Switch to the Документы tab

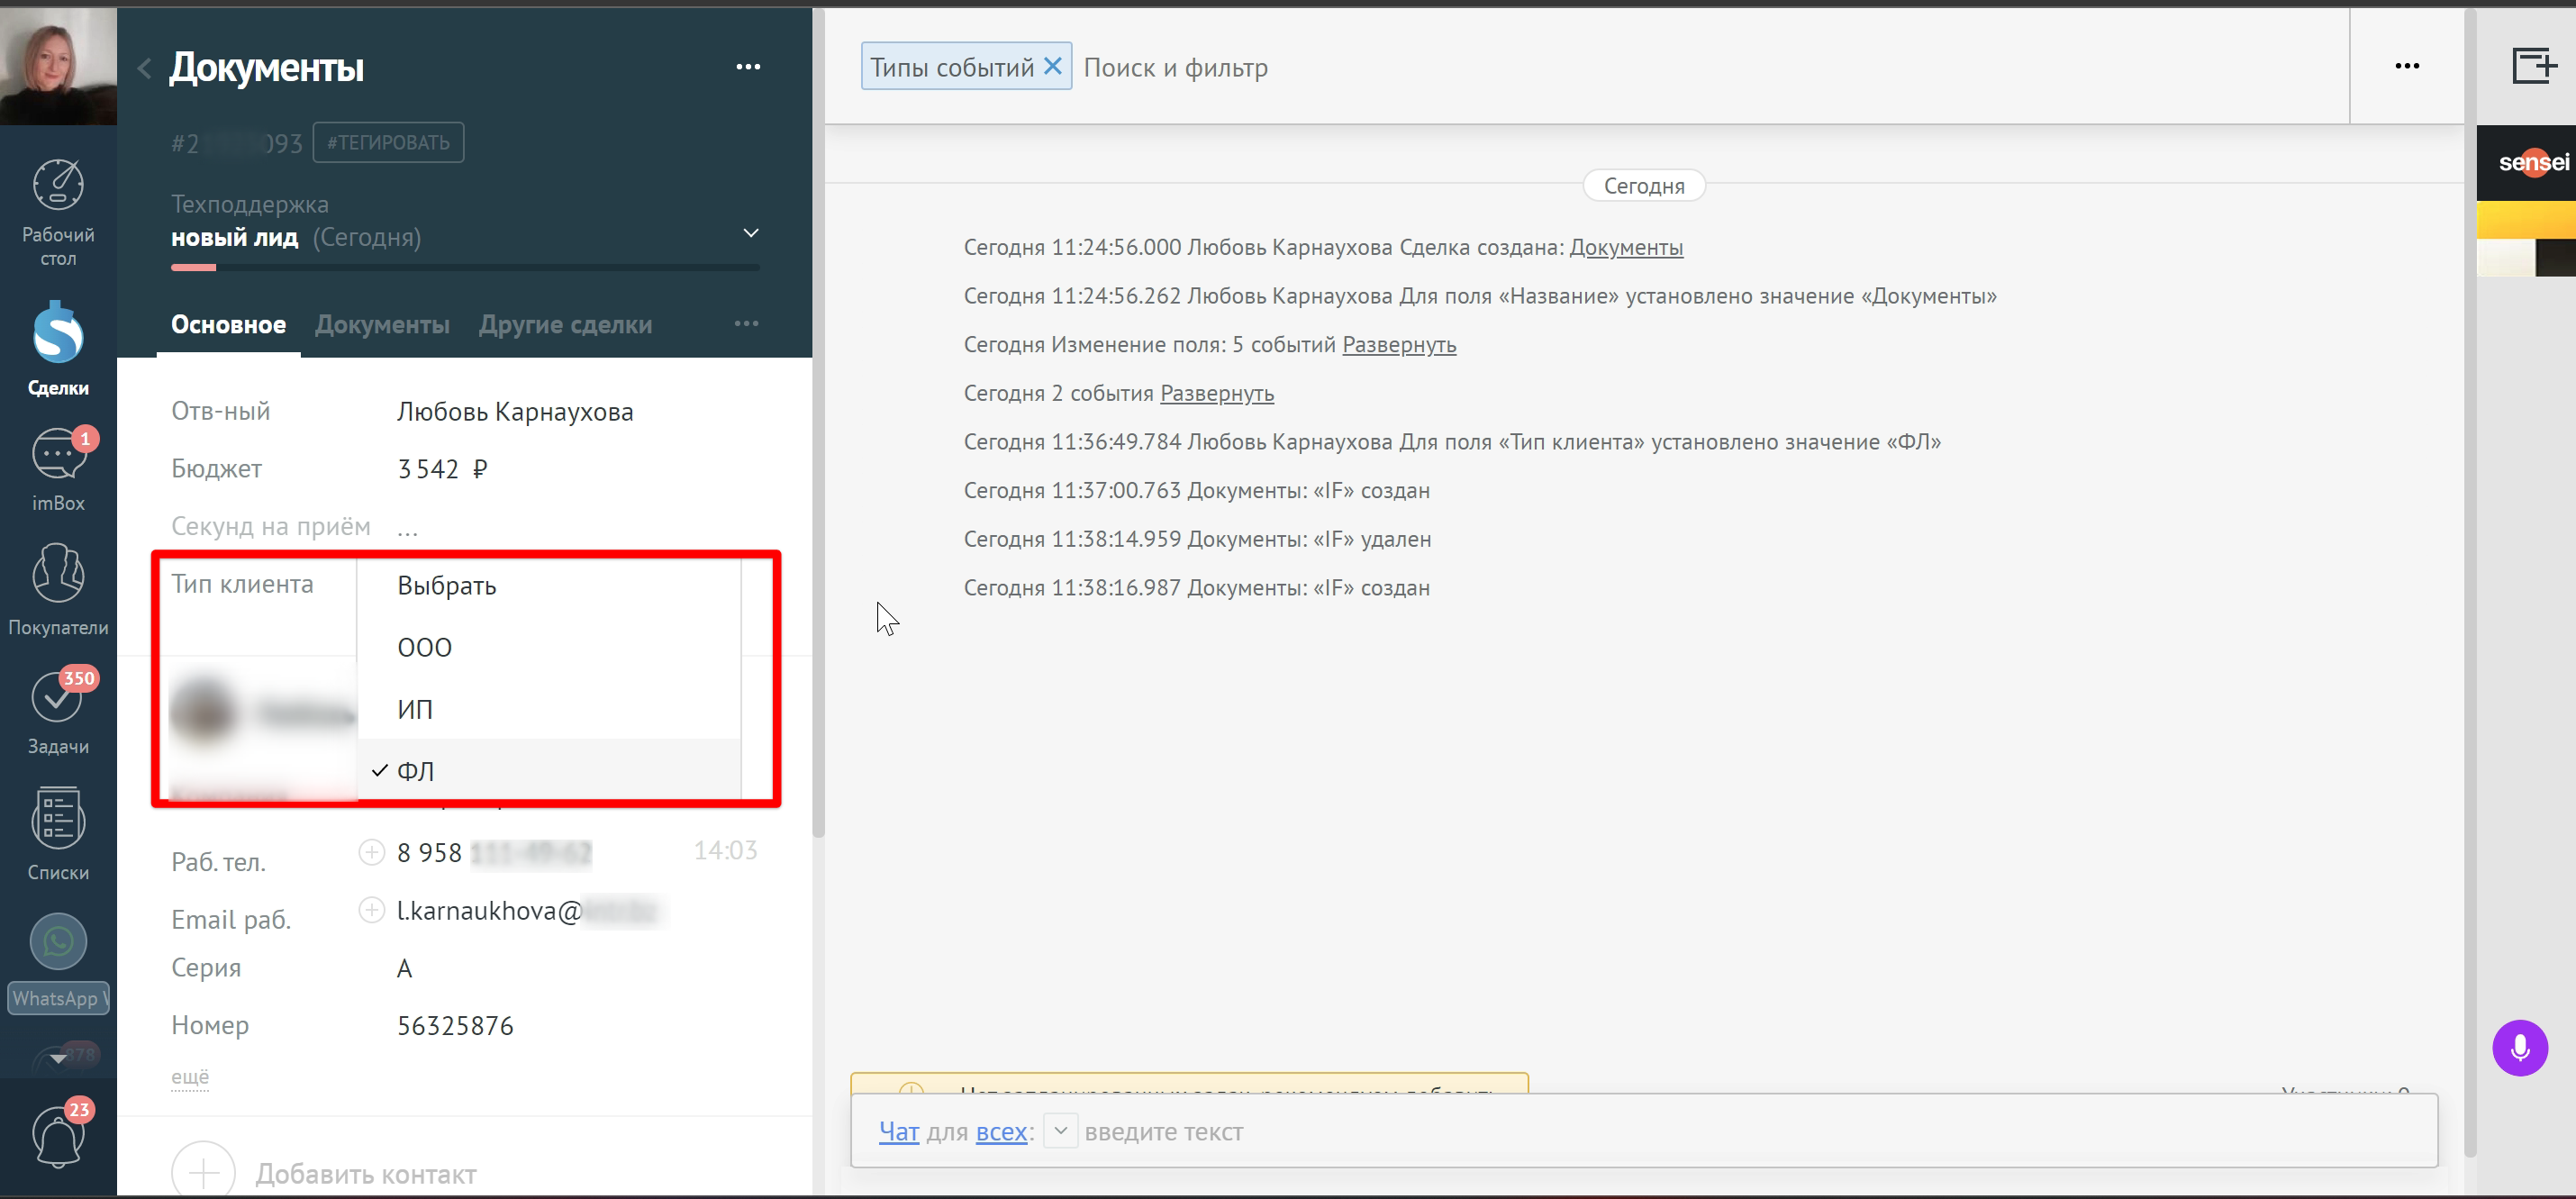tap(382, 325)
